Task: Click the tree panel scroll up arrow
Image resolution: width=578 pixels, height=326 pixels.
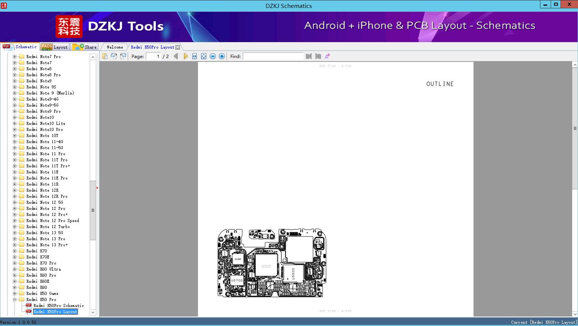Action: [93, 57]
